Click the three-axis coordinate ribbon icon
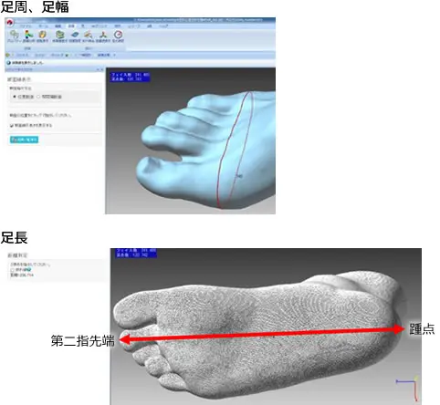Screen dimensions: 440x405 tap(103, 35)
